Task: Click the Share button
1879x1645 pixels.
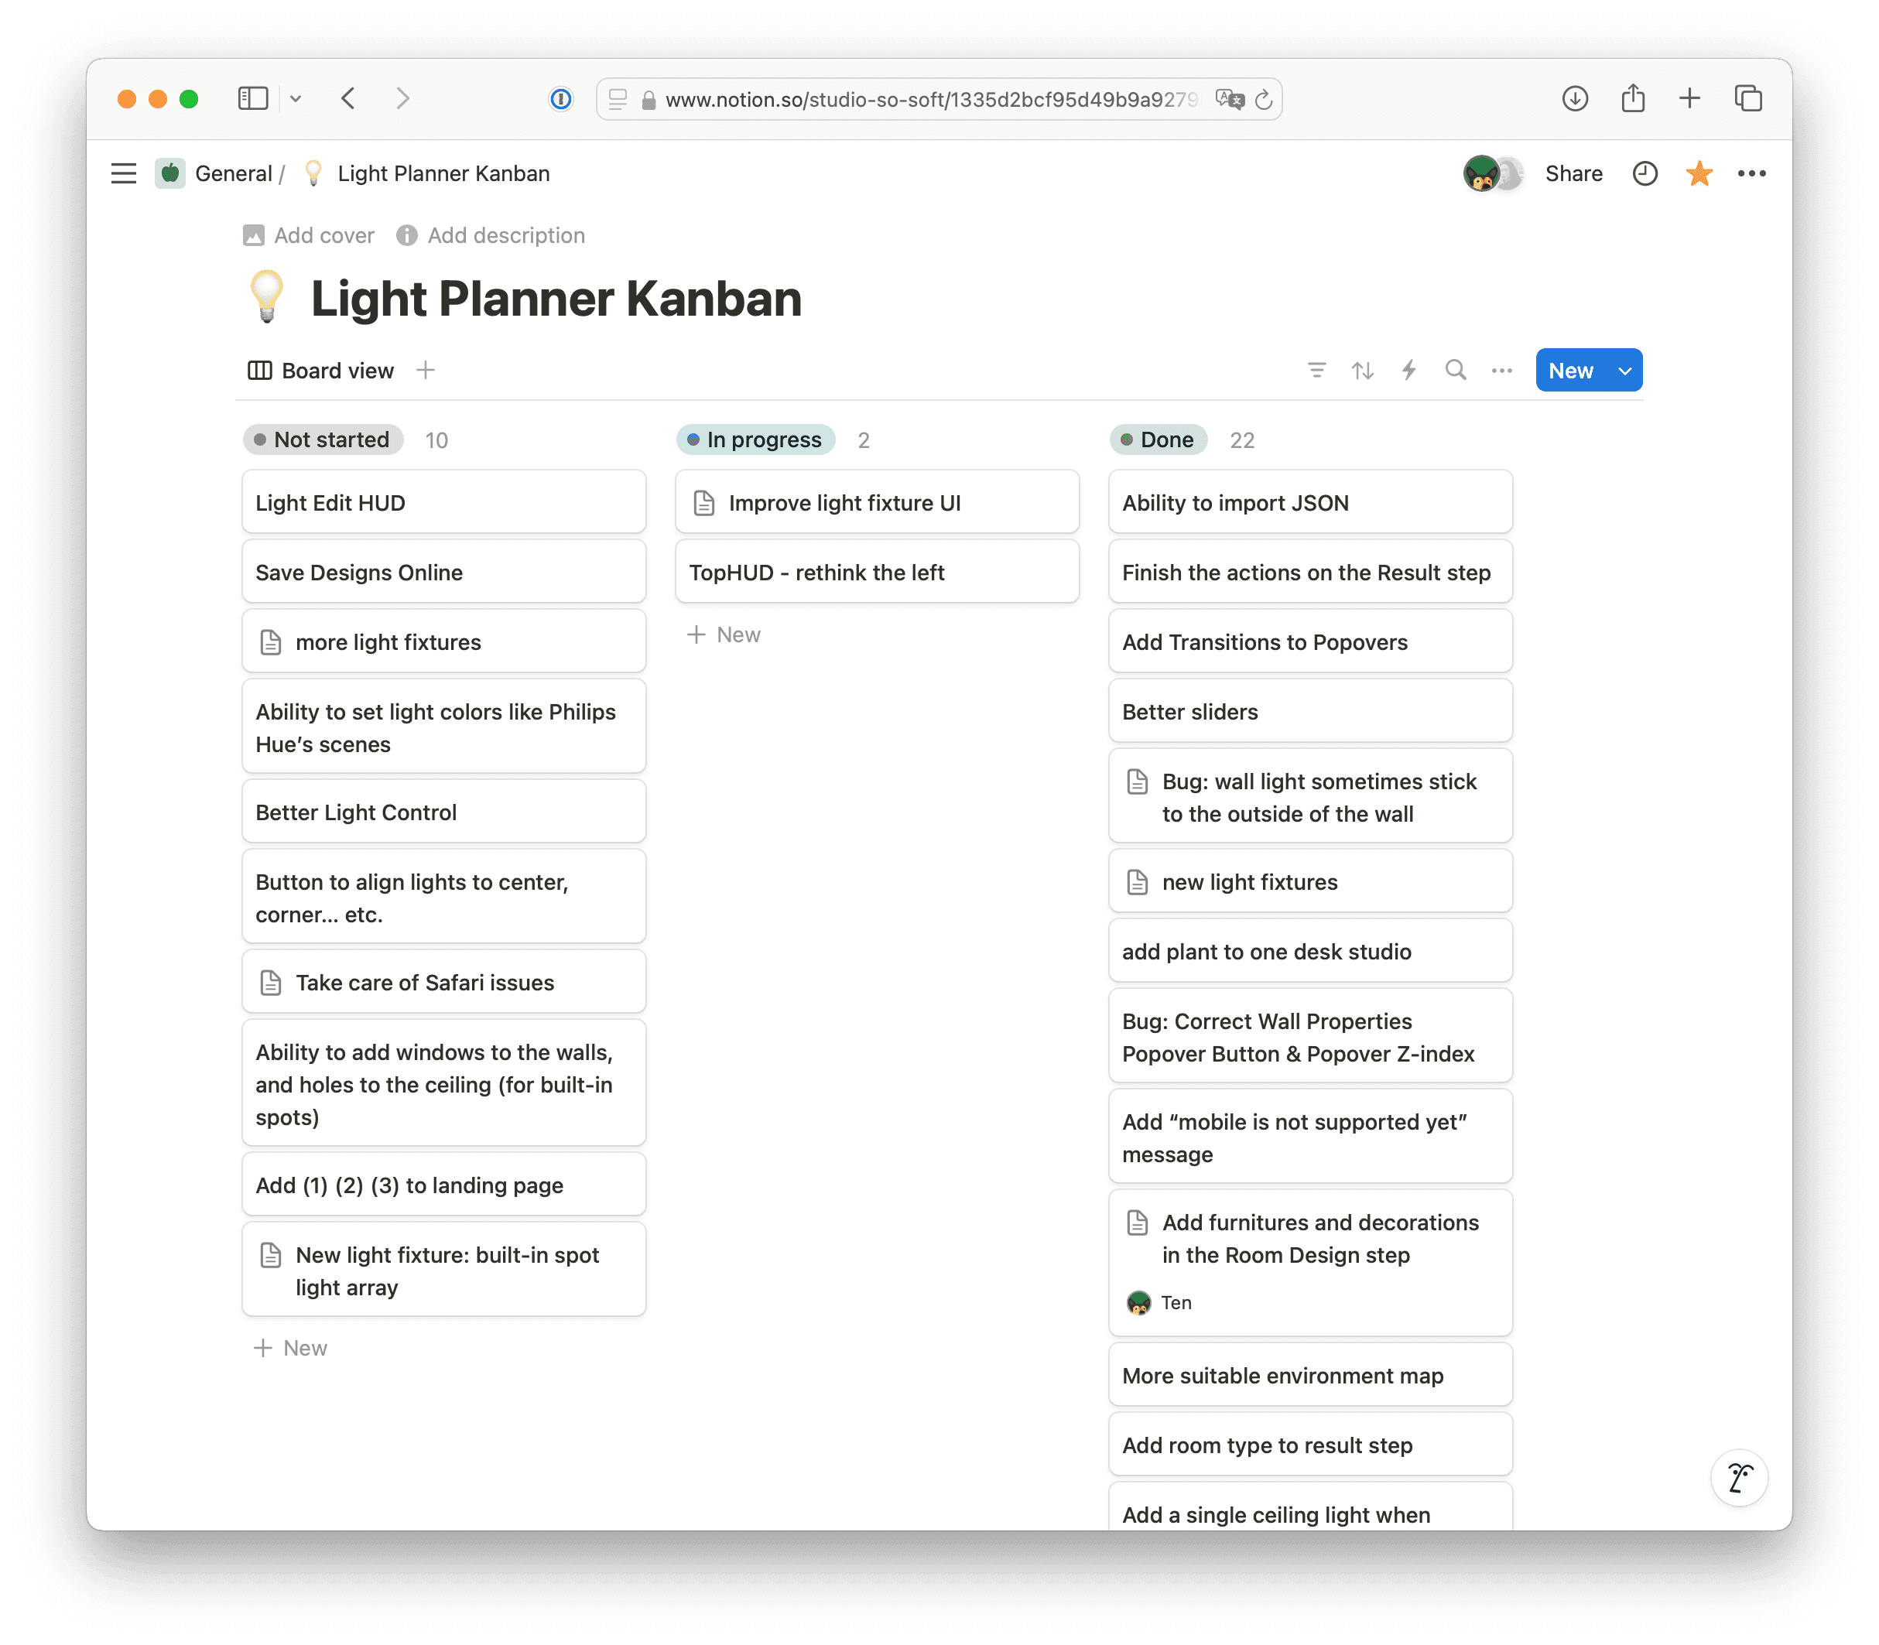Action: pyautogui.click(x=1573, y=173)
